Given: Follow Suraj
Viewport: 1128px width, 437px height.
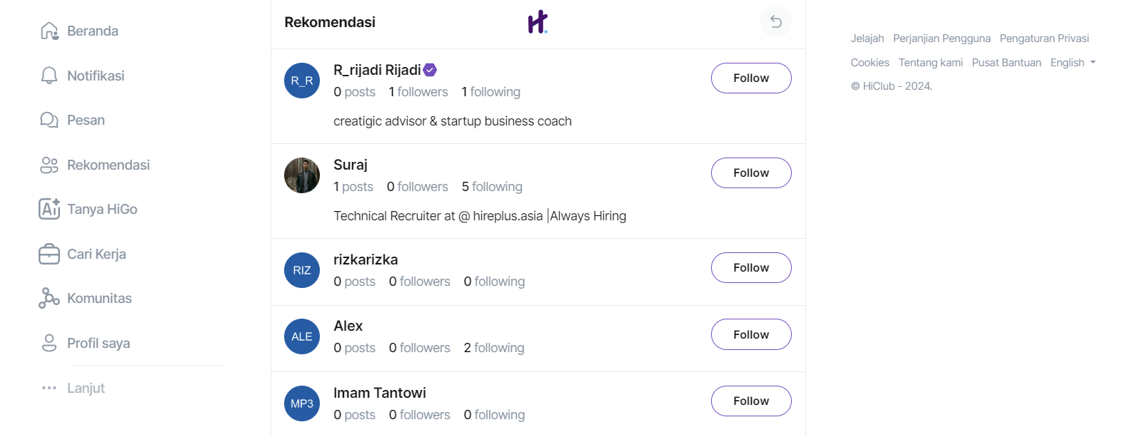Looking at the screenshot, I should click(x=751, y=173).
